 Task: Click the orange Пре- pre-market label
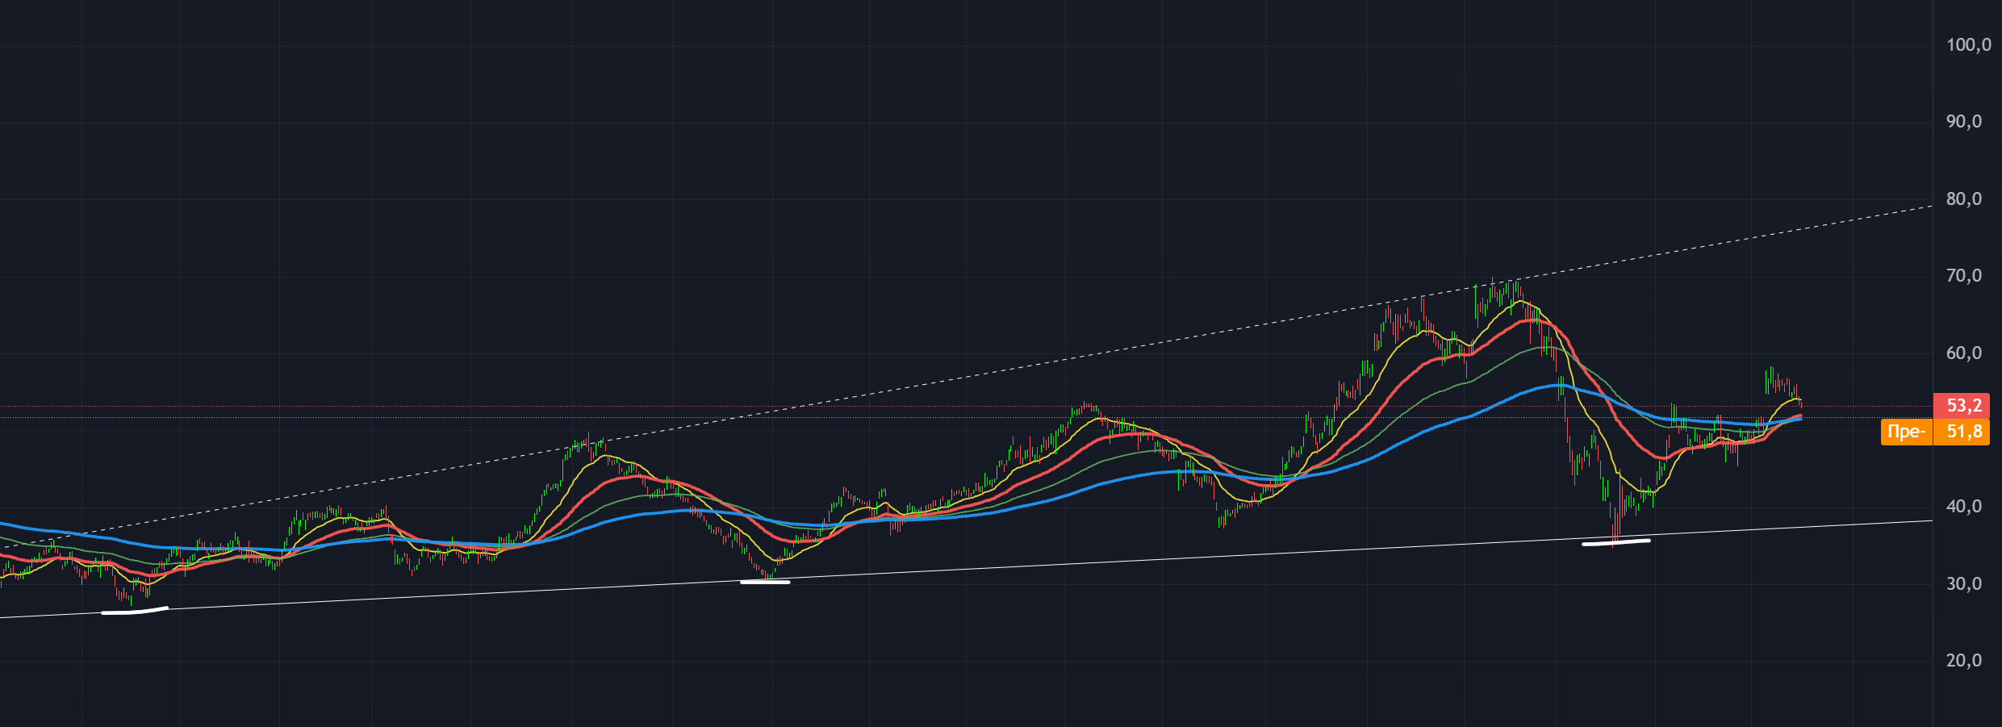coord(1907,432)
